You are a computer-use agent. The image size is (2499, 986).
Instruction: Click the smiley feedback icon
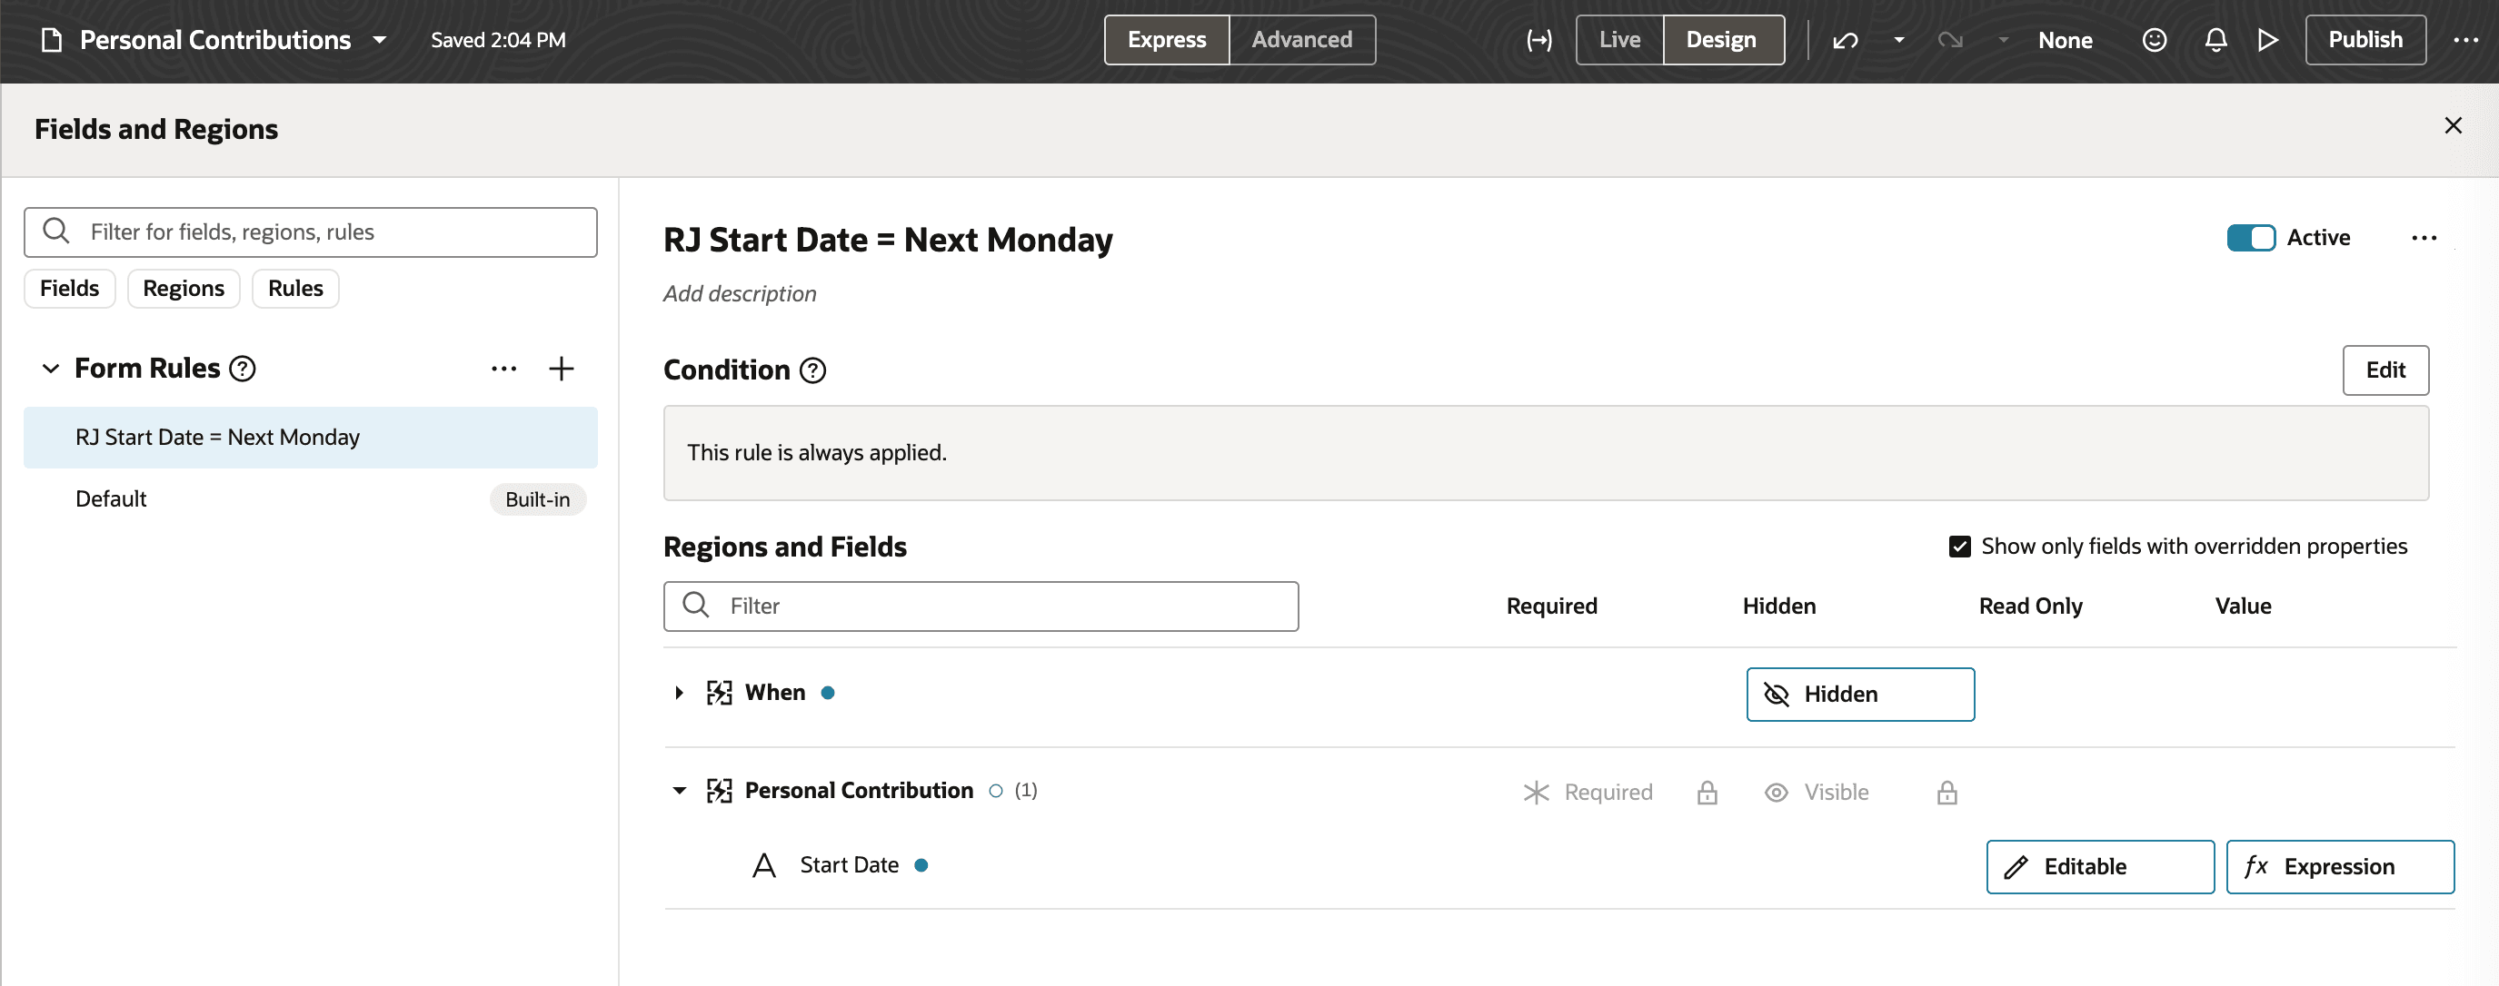click(x=2154, y=40)
